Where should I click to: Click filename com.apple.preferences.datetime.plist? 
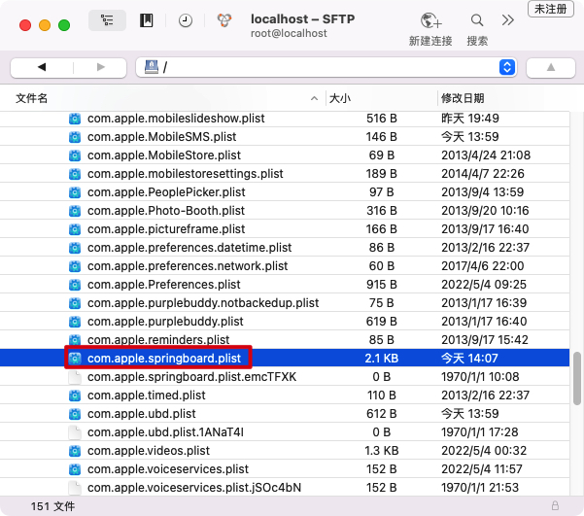coord(189,248)
